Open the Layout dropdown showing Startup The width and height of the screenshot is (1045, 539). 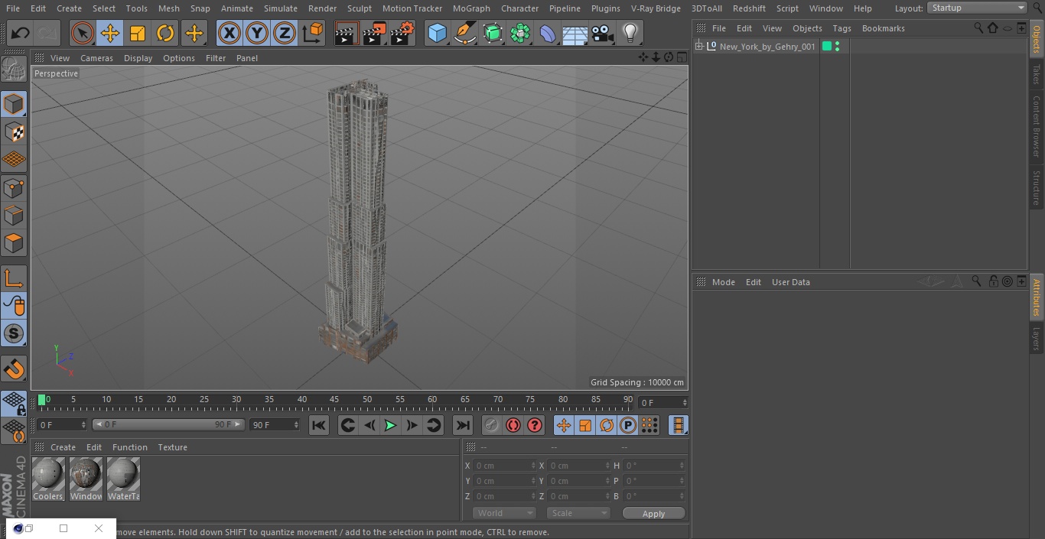click(x=977, y=8)
